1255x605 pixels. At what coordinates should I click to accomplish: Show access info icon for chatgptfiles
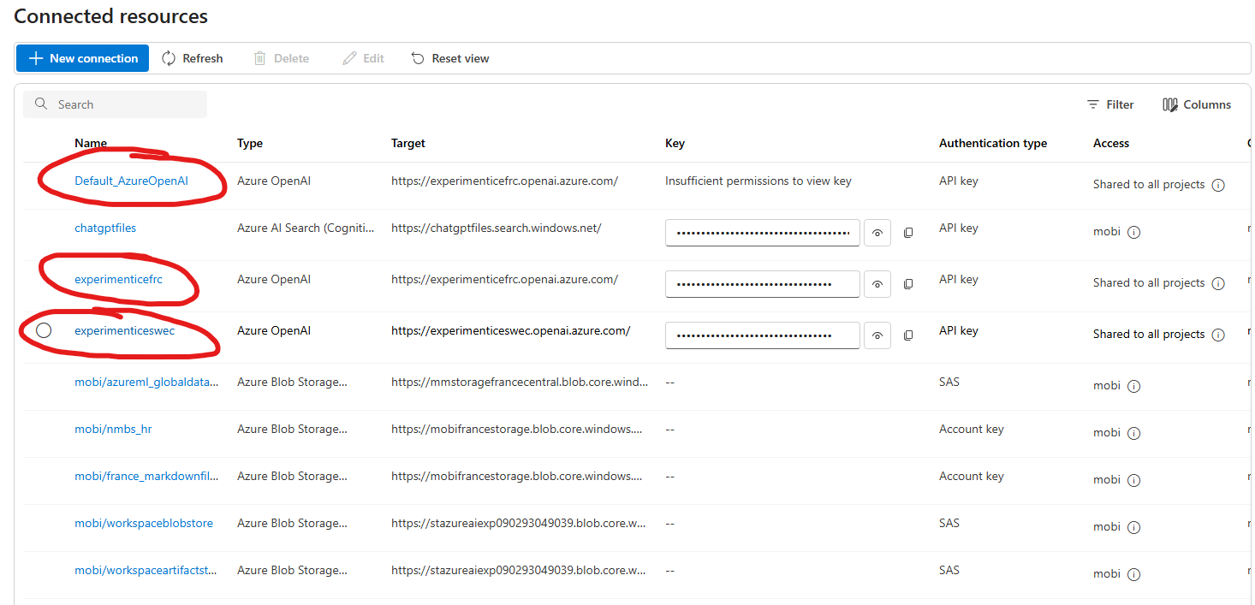(x=1134, y=232)
